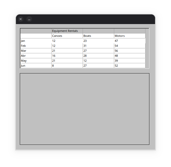Close the window with the X button

(21, 19)
